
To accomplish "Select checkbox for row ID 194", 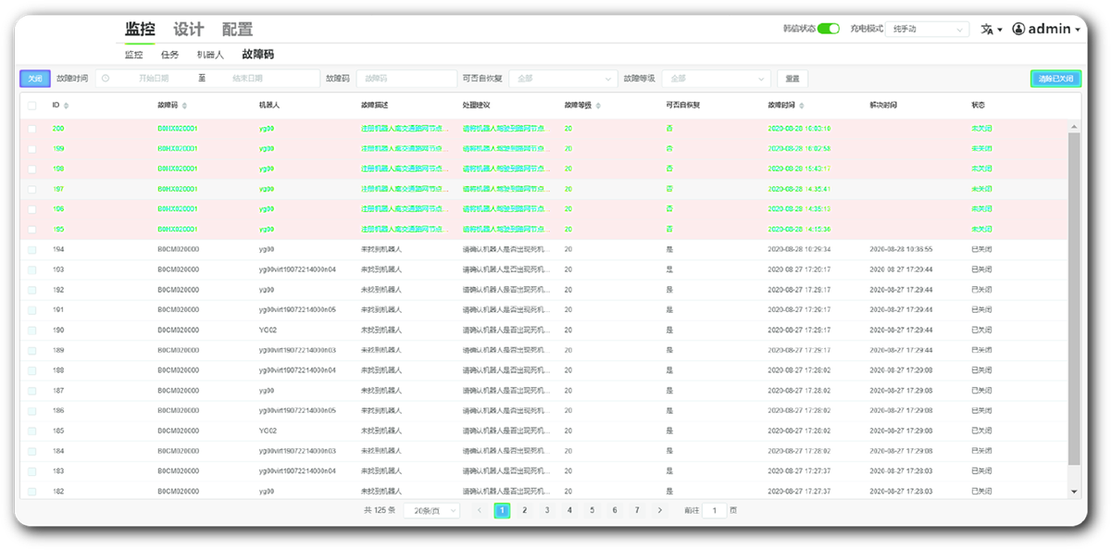I will point(31,249).
